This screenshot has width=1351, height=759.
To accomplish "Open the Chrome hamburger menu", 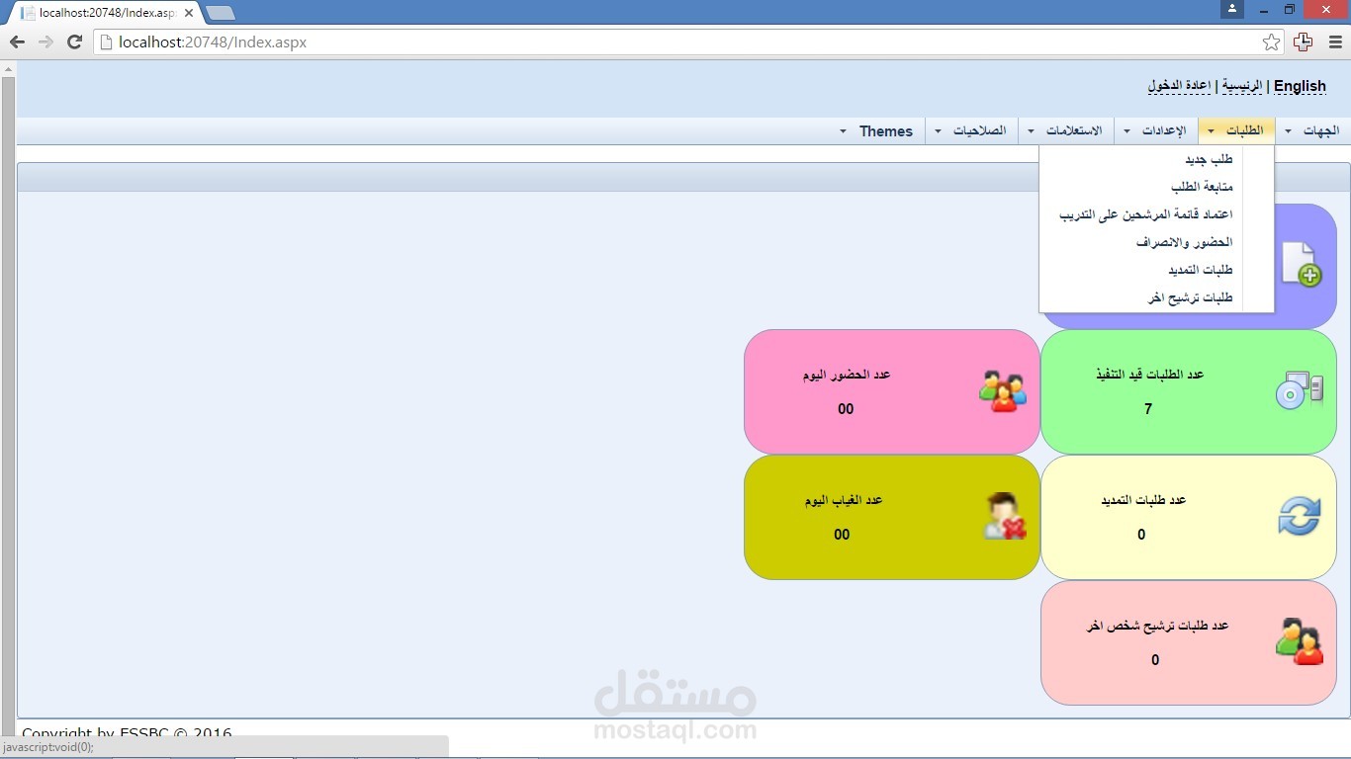I will (1335, 42).
